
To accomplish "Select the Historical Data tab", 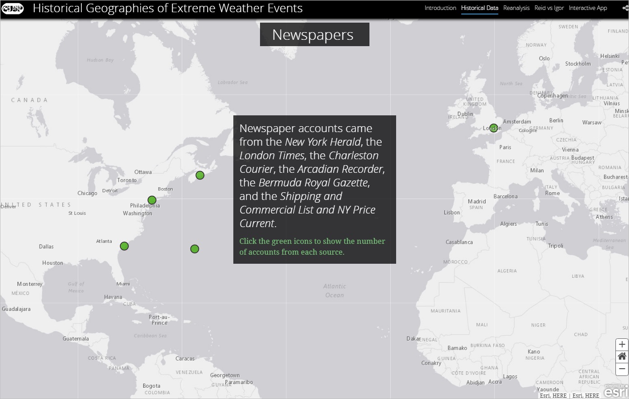I will pos(479,8).
